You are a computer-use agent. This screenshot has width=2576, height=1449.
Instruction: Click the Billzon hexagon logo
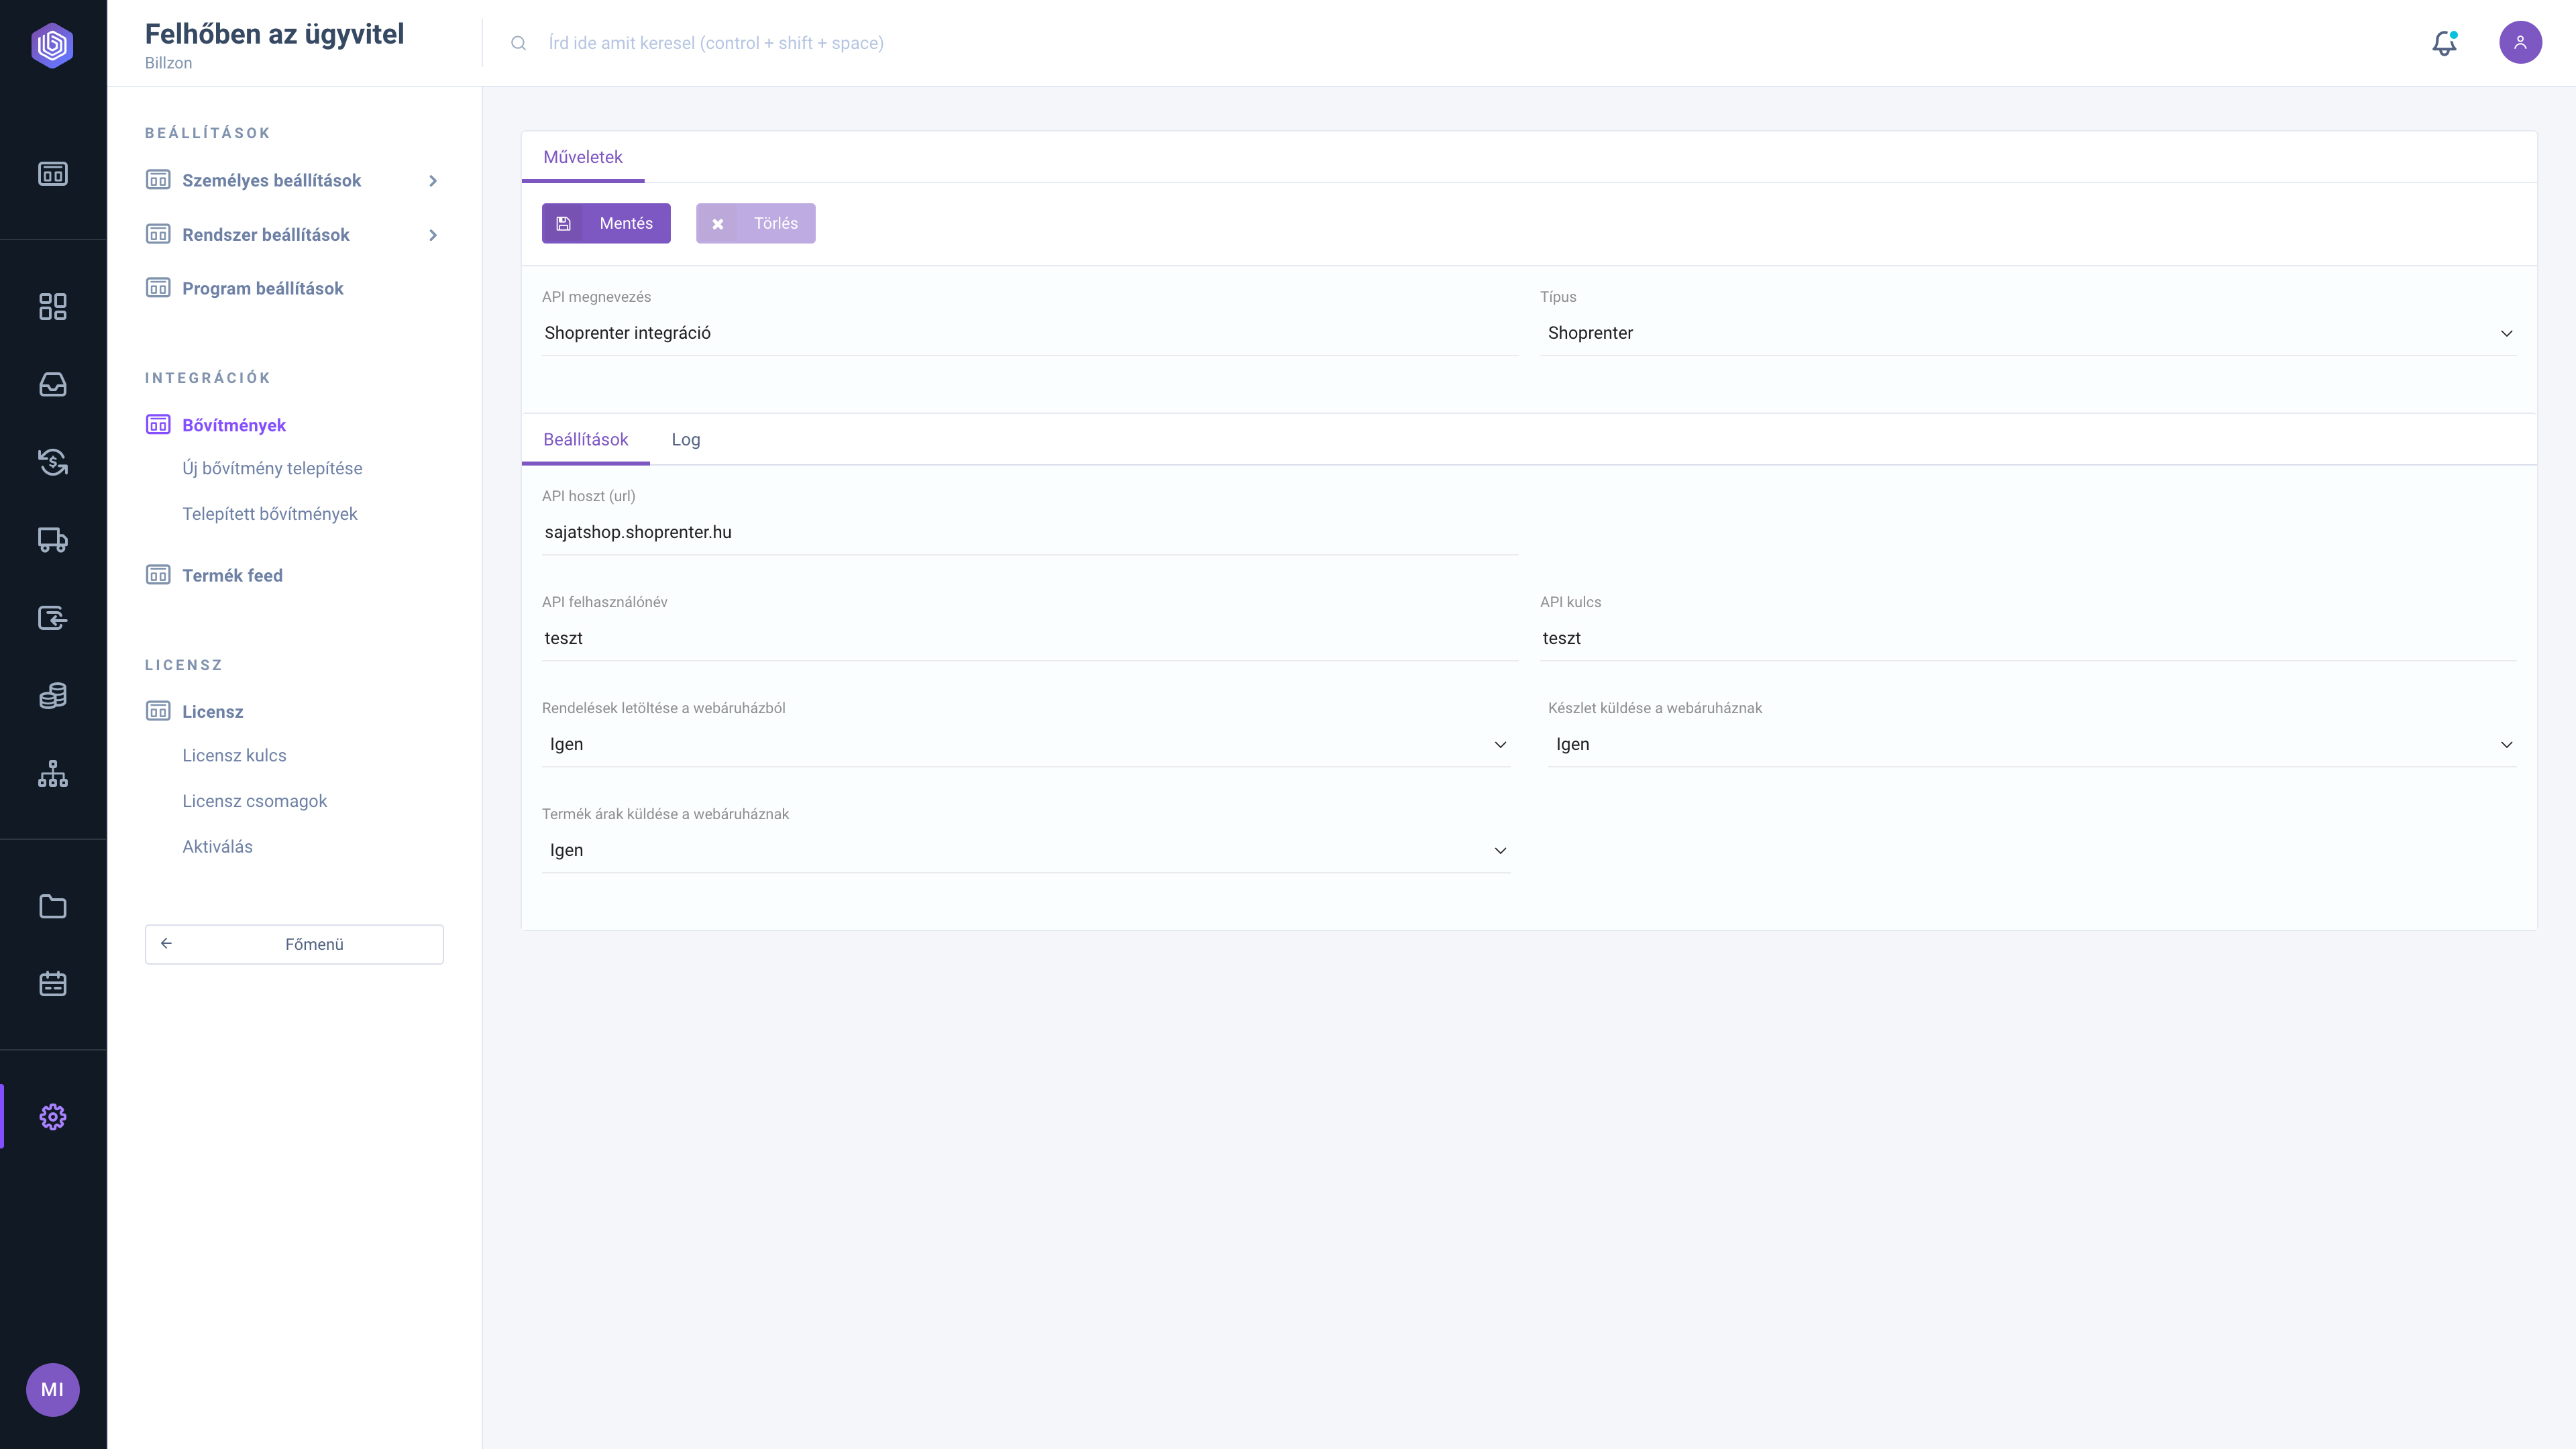tap(52, 45)
